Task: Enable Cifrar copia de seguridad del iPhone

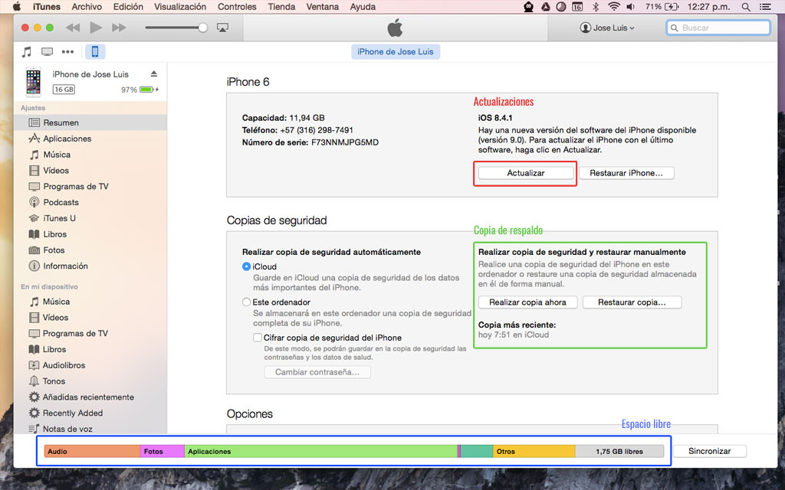Action: 258,338
